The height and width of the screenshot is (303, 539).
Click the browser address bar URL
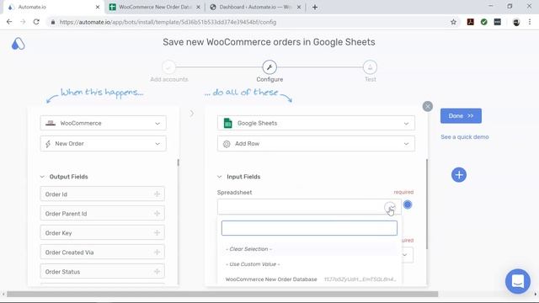coord(168,22)
